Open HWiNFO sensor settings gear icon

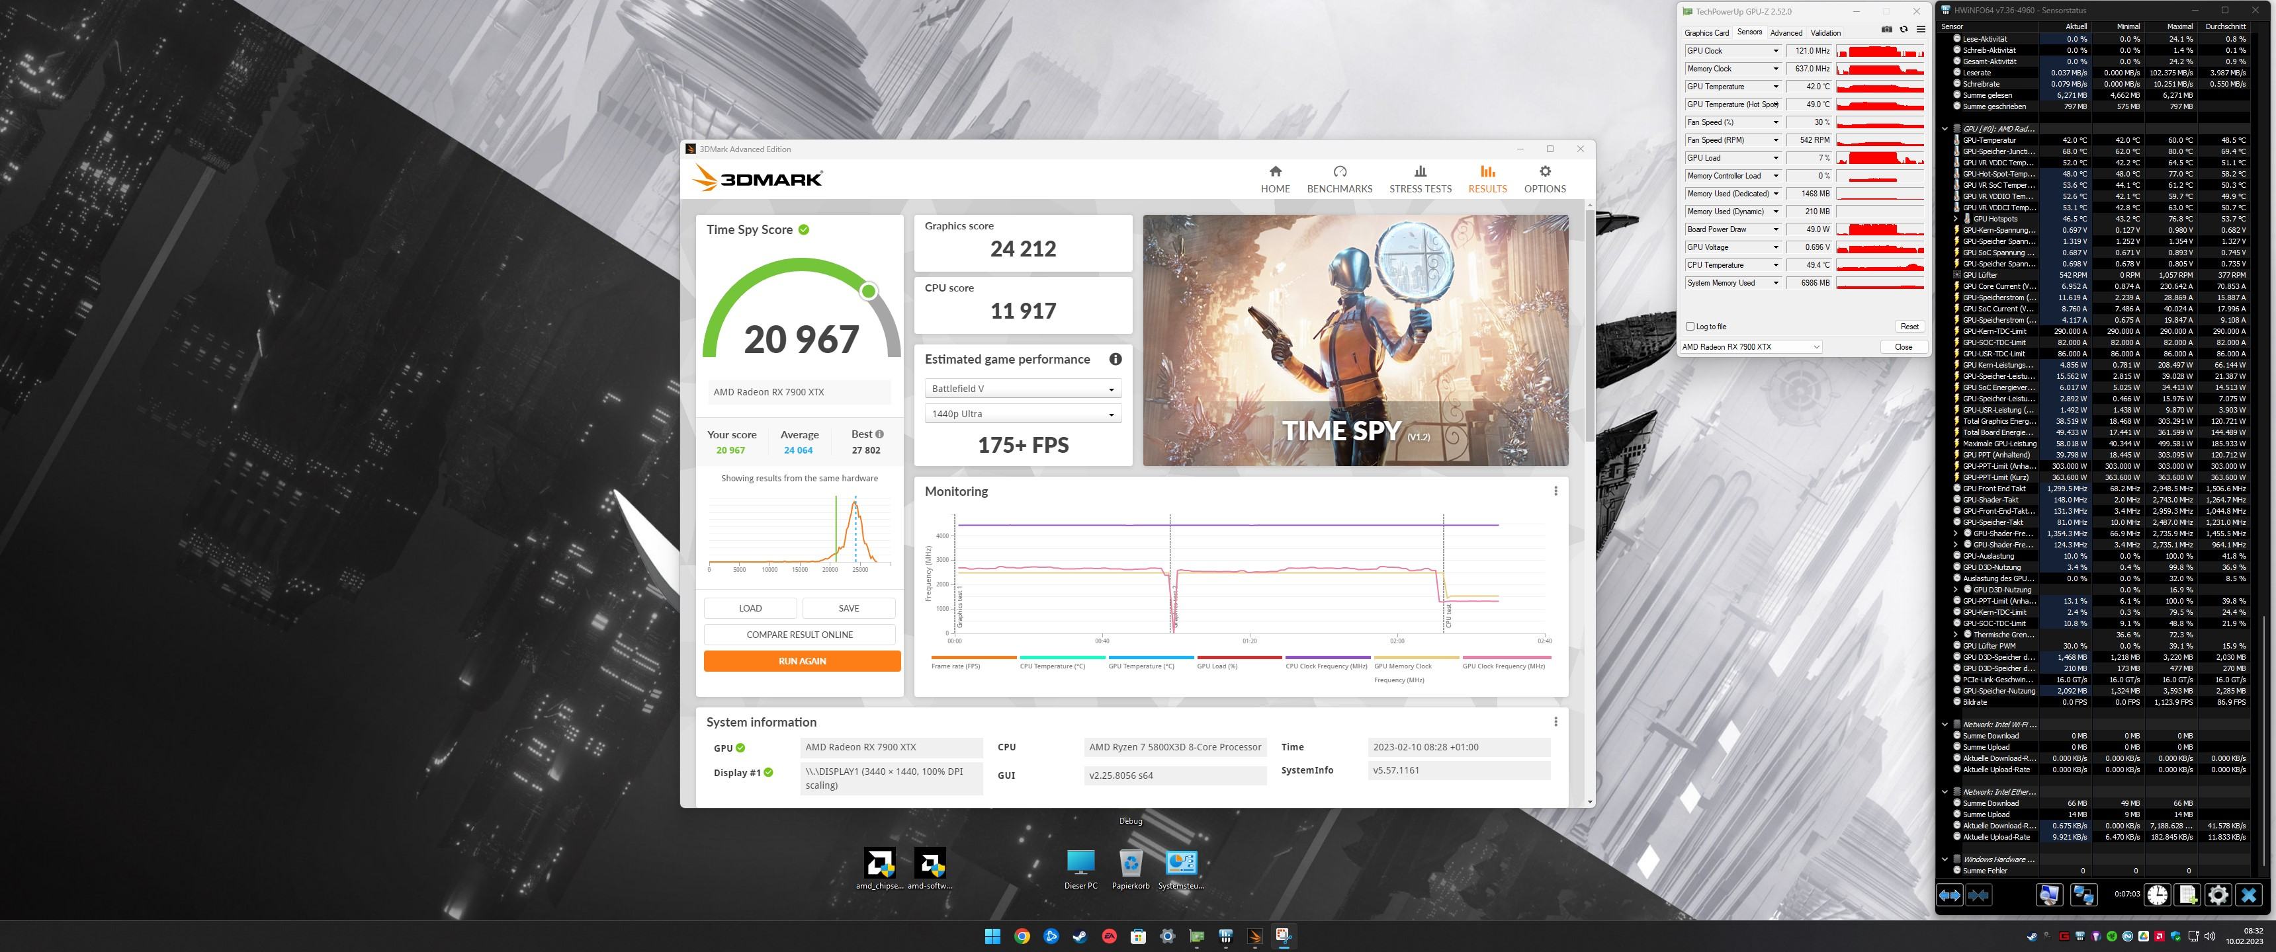tap(2218, 894)
